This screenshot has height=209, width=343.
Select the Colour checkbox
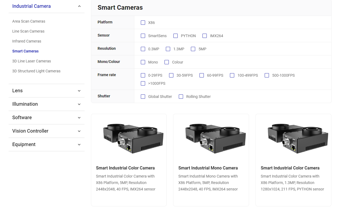click(x=167, y=62)
